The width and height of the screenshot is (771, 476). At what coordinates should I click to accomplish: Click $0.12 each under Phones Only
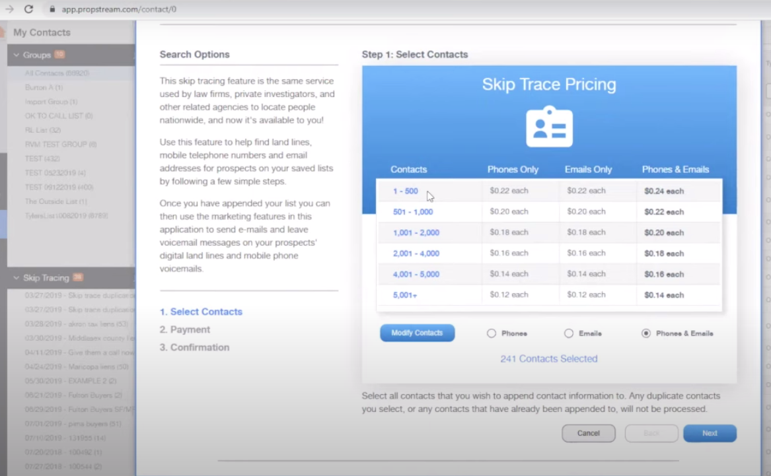[509, 294]
